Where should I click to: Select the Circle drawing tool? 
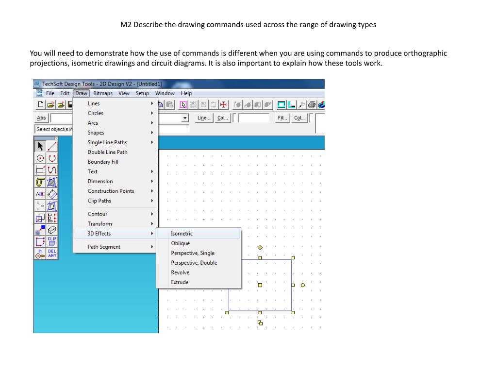(x=40, y=158)
